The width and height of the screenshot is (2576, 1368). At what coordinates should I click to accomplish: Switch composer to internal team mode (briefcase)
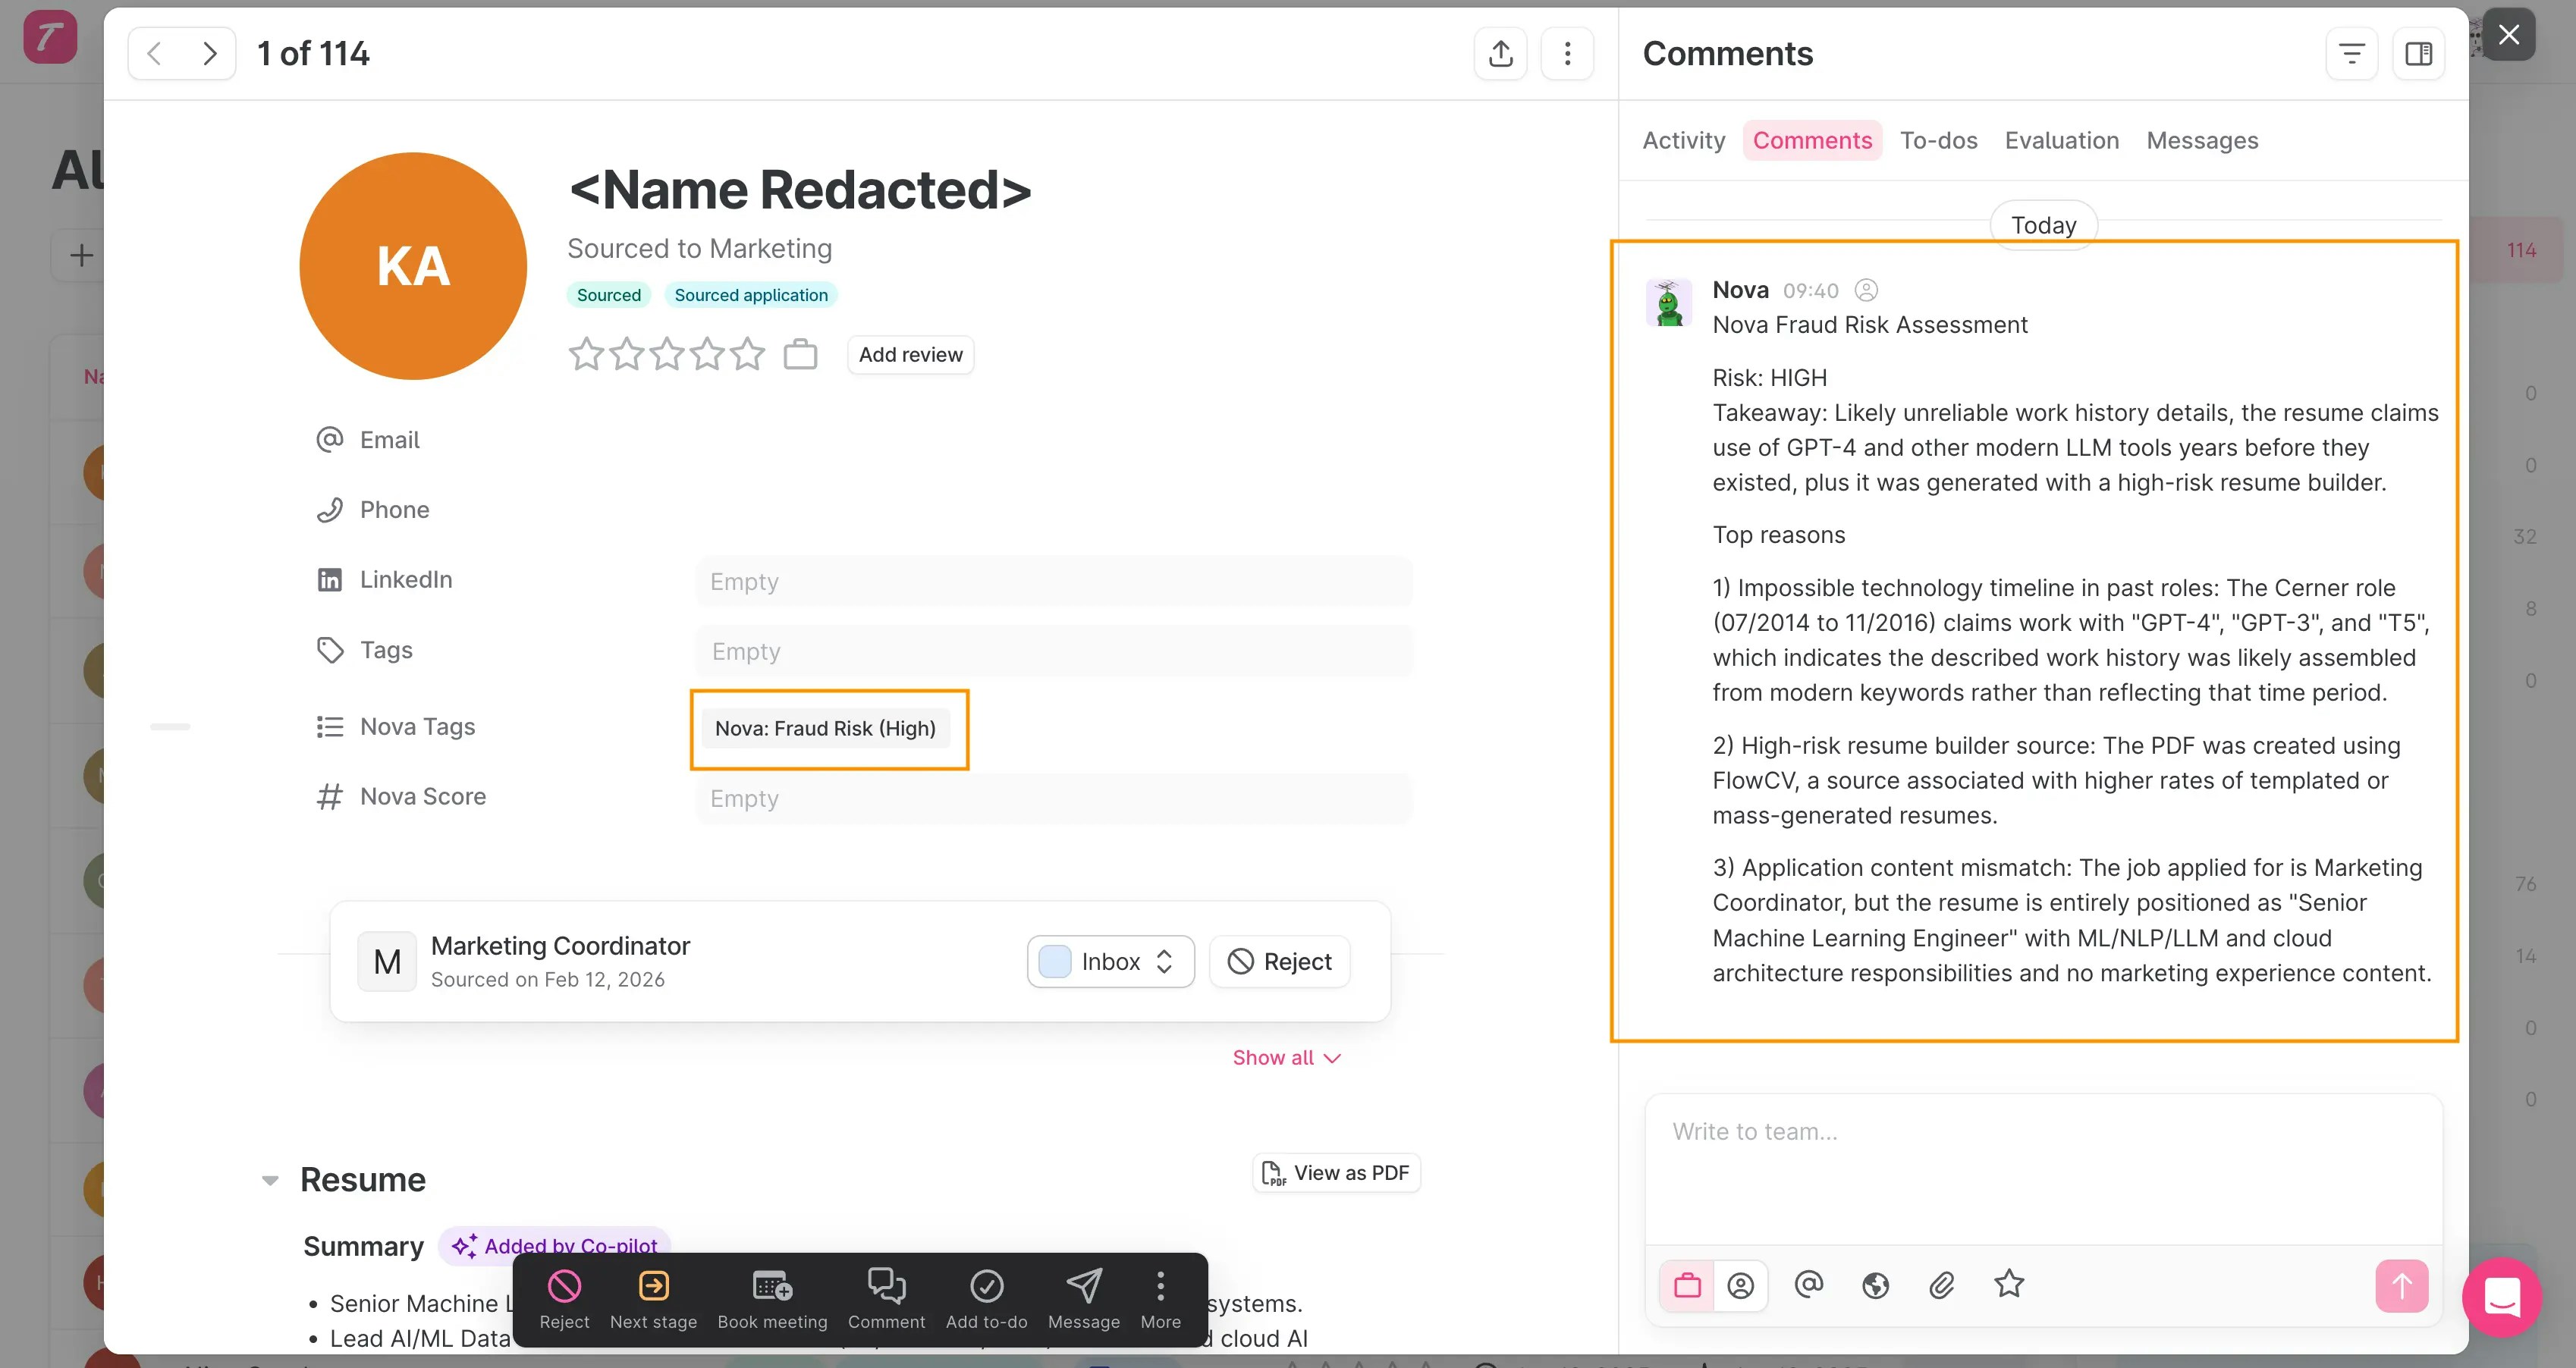pyautogui.click(x=1688, y=1285)
